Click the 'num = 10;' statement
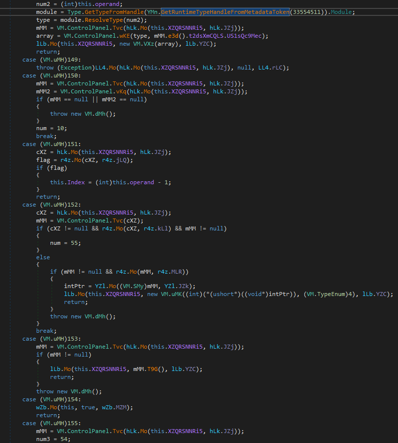 point(52,128)
